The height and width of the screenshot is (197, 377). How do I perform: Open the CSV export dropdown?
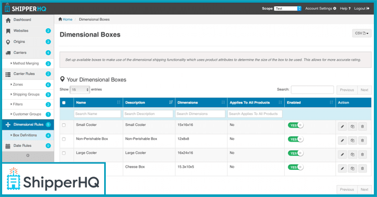pyautogui.click(x=362, y=33)
